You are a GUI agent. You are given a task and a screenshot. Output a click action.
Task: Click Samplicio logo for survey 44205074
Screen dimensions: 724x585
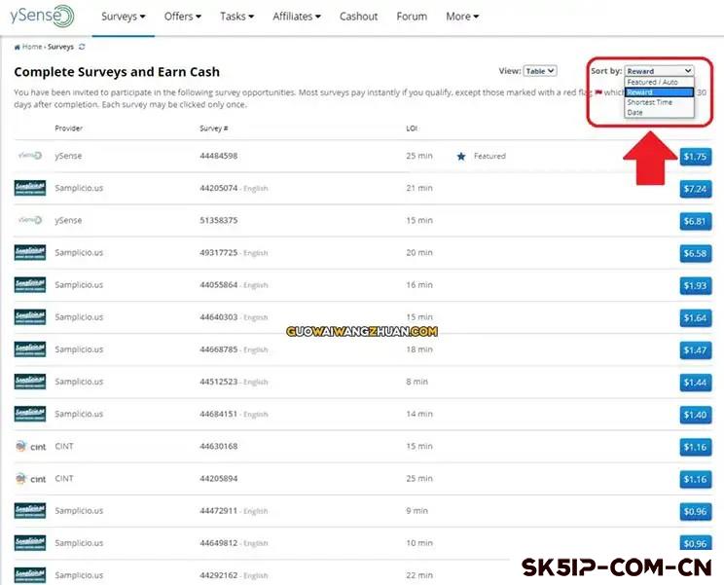point(30,188)
